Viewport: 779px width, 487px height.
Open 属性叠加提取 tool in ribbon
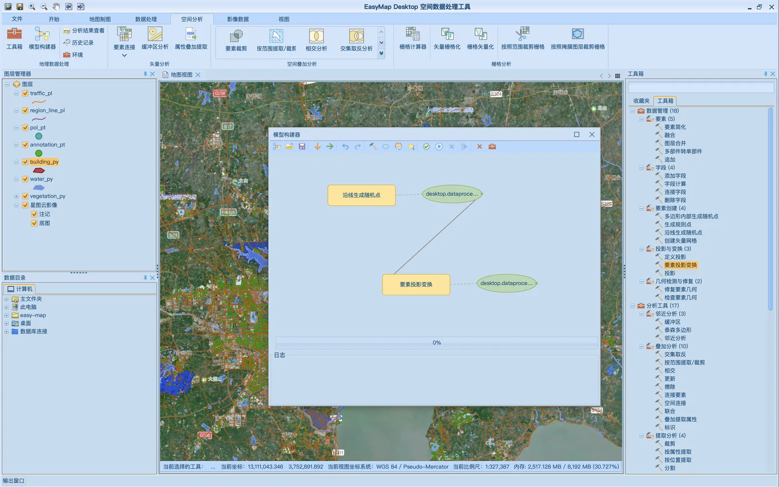coord(191,38)
